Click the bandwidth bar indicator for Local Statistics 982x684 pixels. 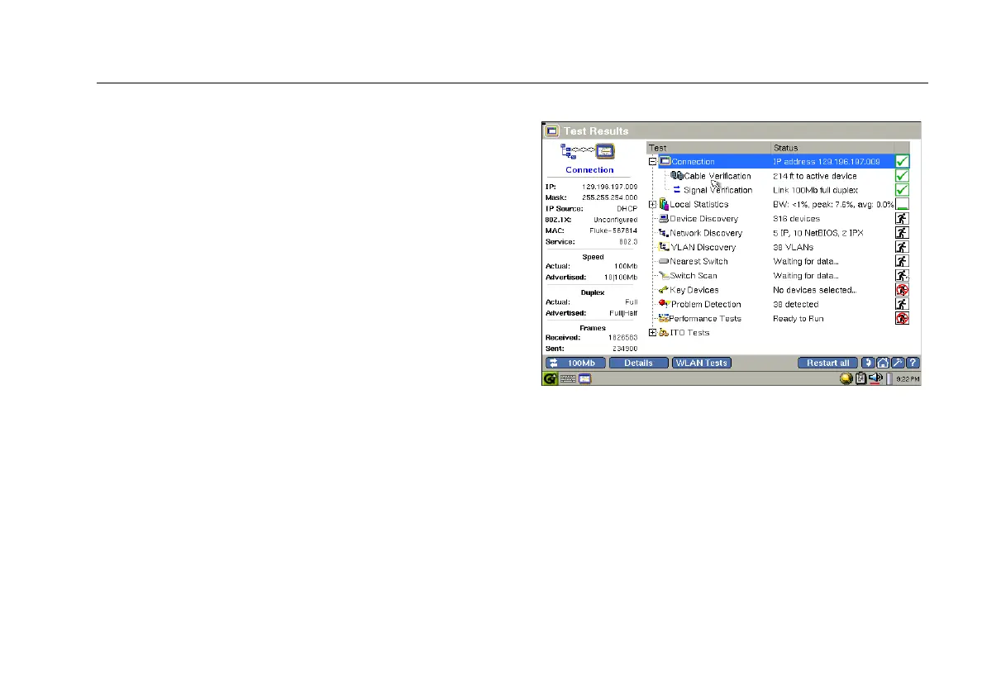pos(902,204)
